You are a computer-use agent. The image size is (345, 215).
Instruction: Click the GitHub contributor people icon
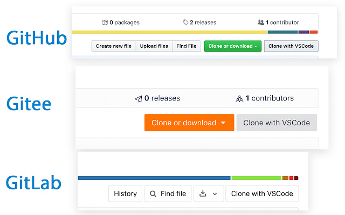pyautogui.click(x=261, y=22)
